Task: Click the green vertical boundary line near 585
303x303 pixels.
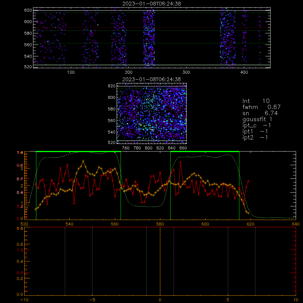Action: pos(170,186)
